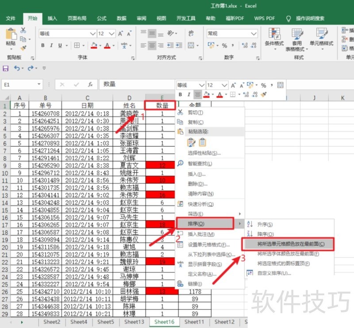Toggle Italic in the mini toolbar
The width and height of the screenshot is (354, 328).
(x=189, y=95)
